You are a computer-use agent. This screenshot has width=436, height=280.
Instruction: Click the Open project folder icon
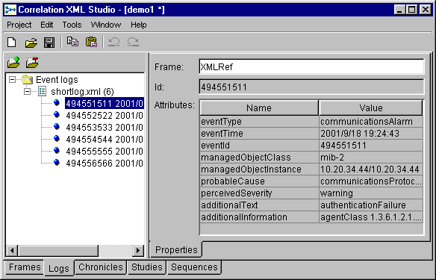31,43
